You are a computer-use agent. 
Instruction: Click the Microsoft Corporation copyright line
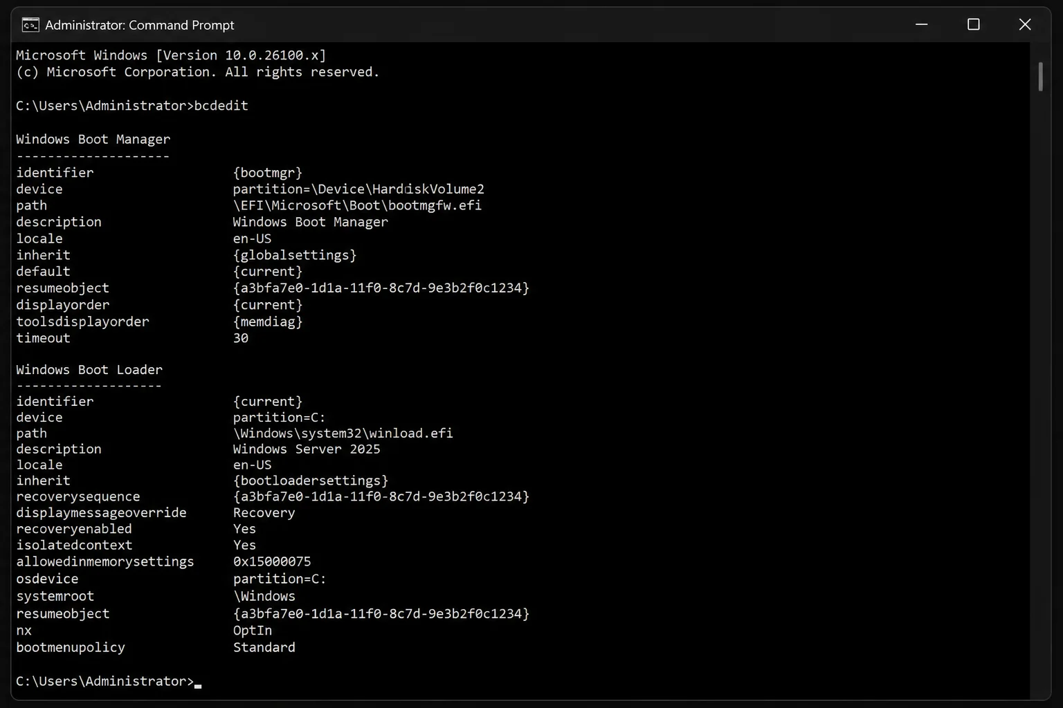pos(198,72)
